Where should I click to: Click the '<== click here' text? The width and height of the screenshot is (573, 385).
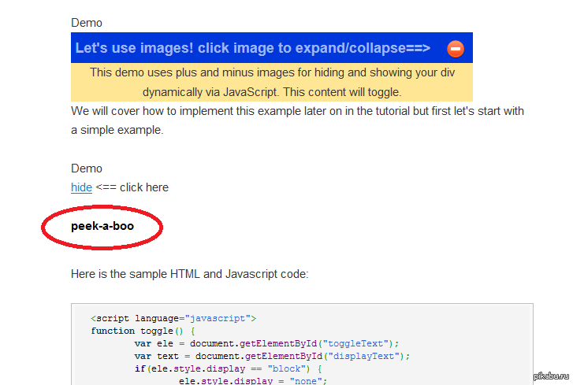pos(132,187)
